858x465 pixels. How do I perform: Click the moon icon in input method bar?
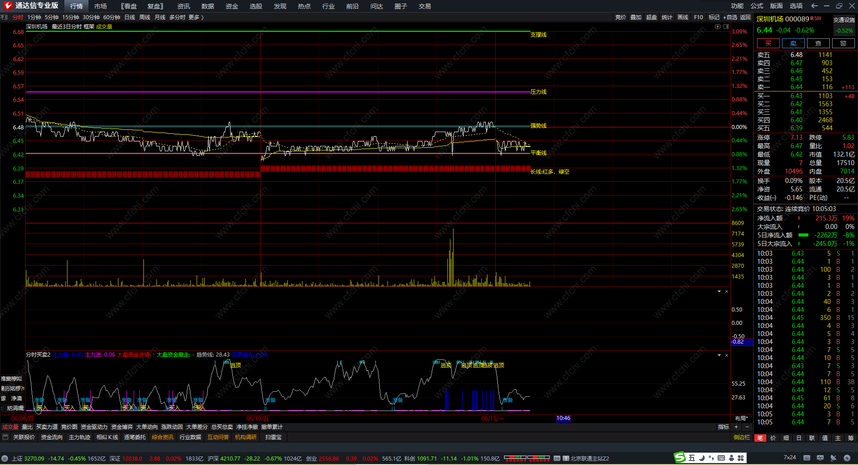702,458
